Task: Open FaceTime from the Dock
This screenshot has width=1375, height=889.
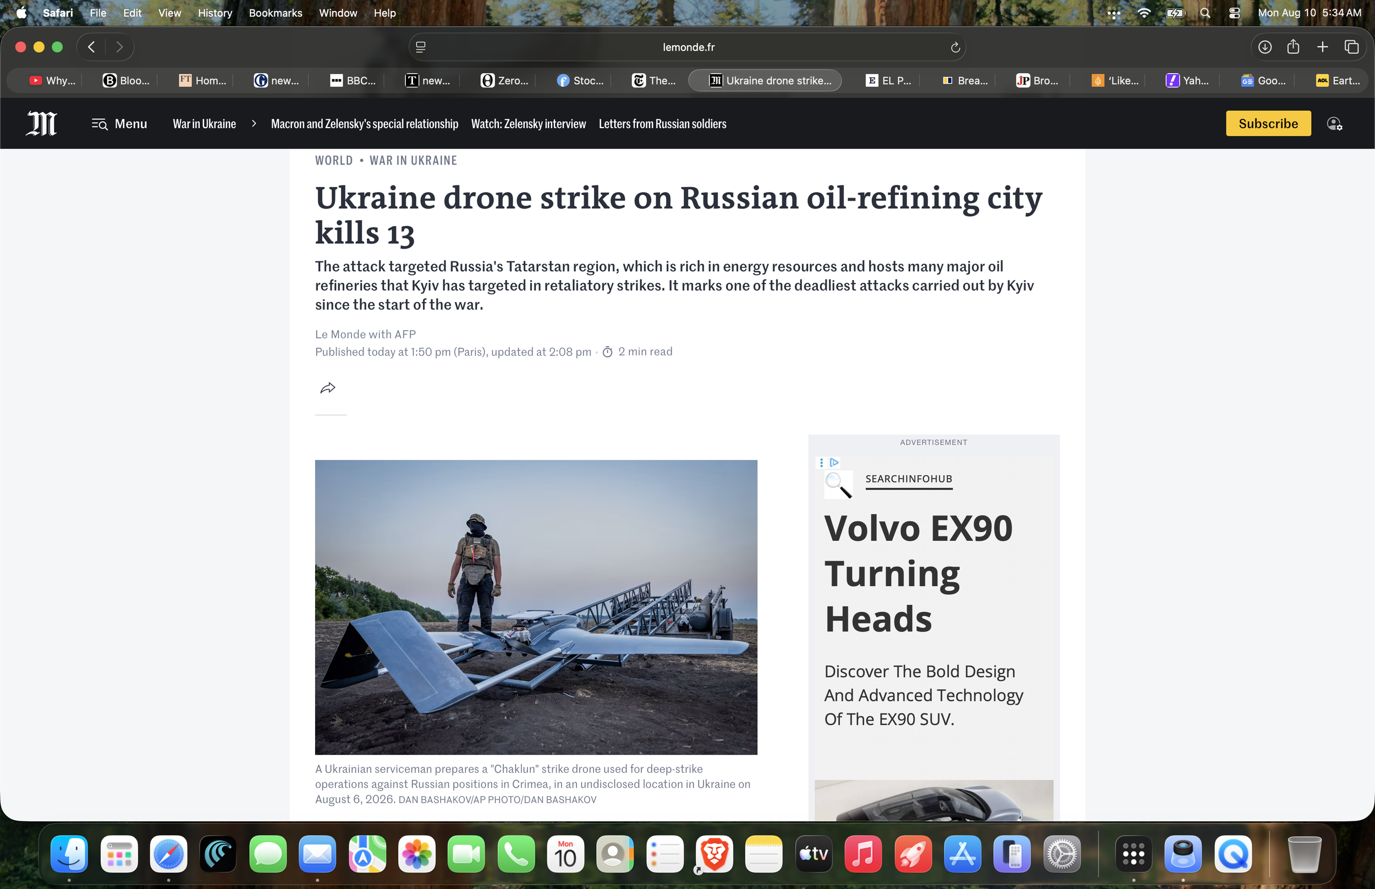Action: pyautogui.click(x=466, y=854)
